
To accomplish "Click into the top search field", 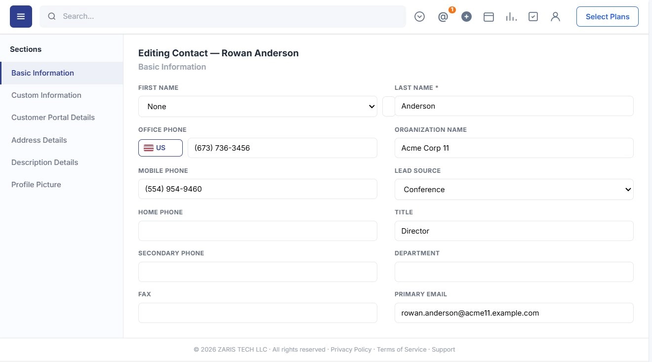I will click(x=223, y=16).
